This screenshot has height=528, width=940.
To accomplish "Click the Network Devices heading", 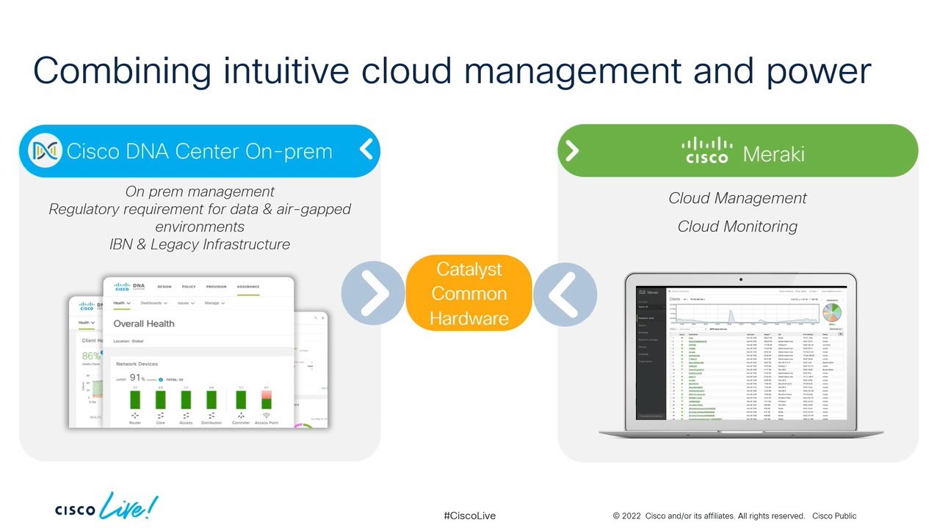I will click(x=137, y=364).
